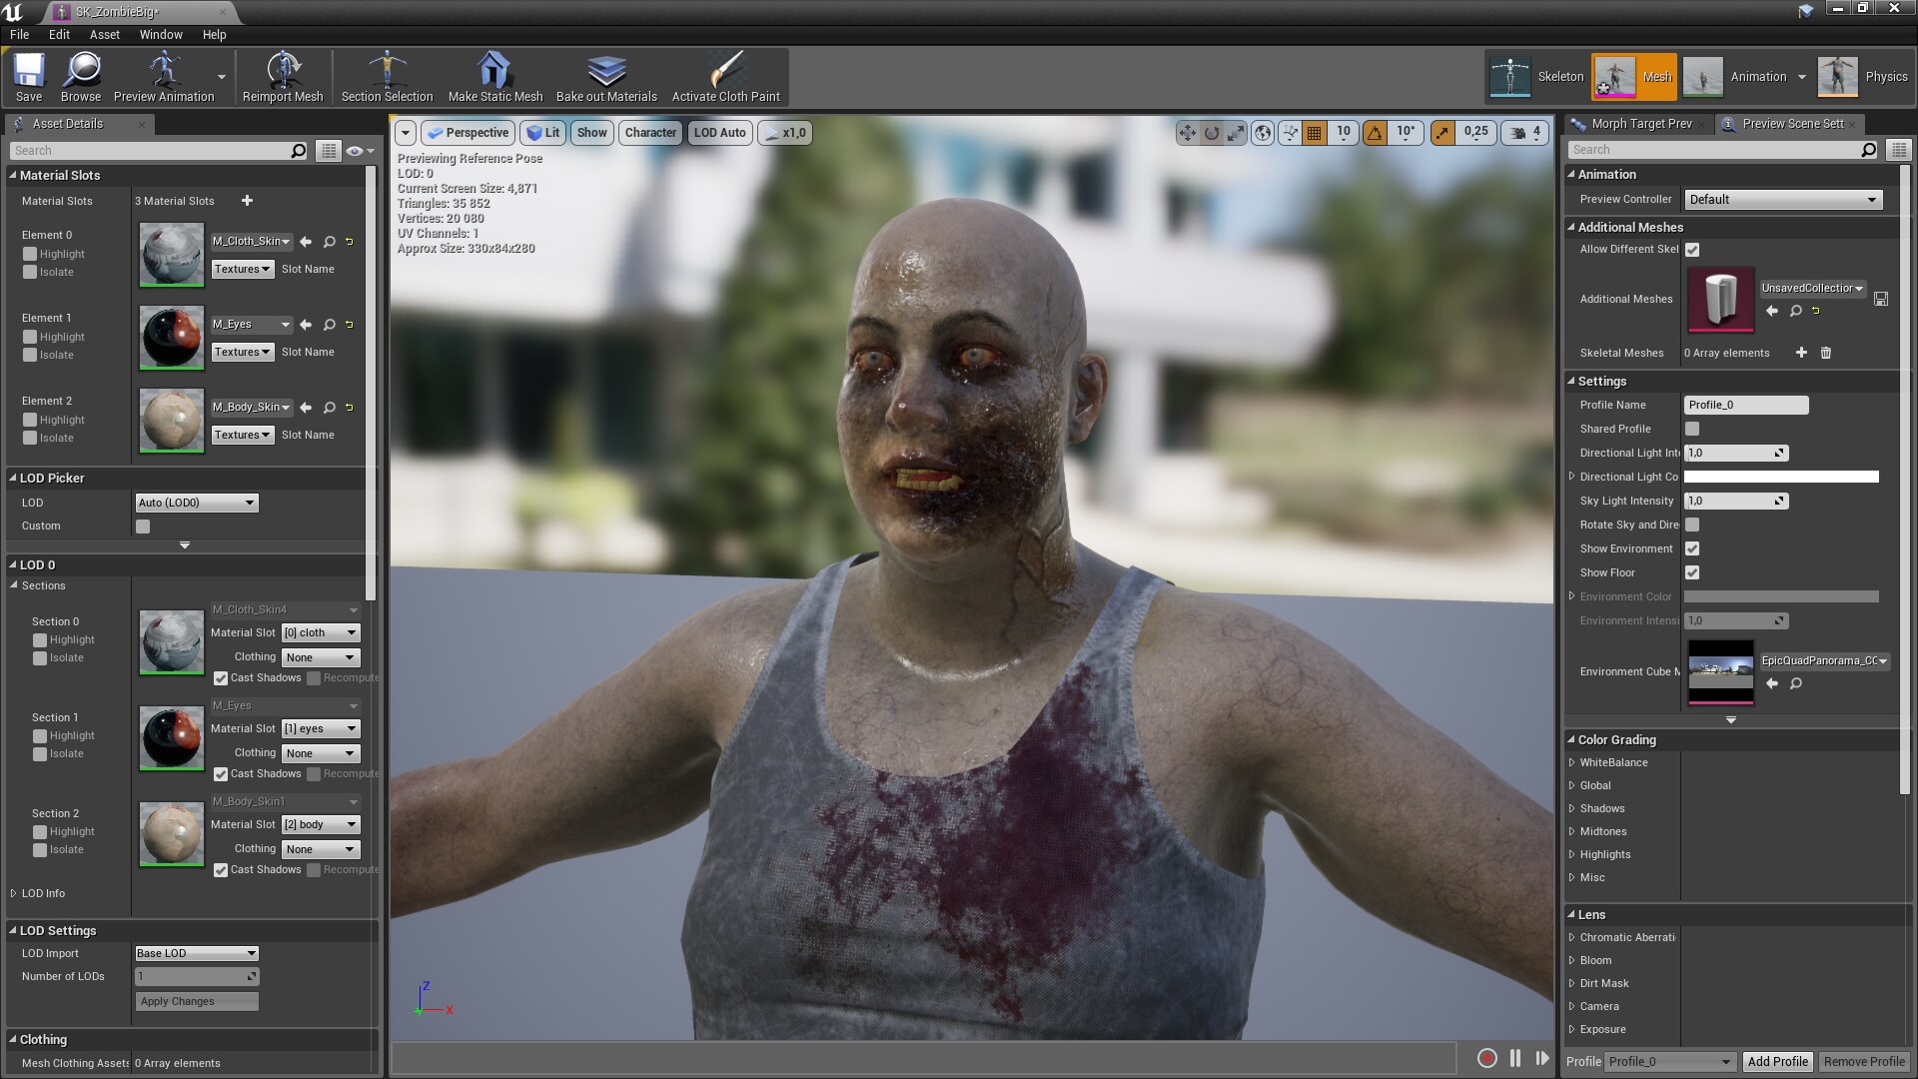Click the Add Profile button
The image size is (1918, 1079).
coord(1777,1061)
